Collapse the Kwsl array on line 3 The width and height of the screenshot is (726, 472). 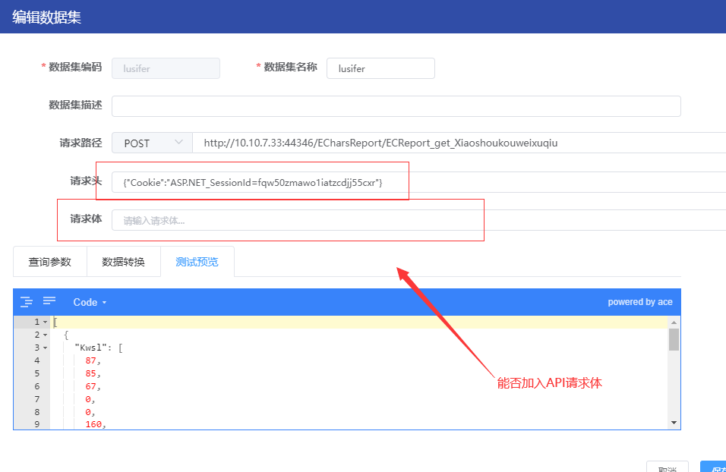[x=46, y=348]
